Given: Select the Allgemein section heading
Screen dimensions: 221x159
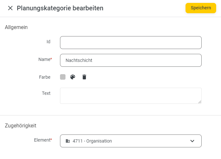Looking at the screenshot, I should tap(16, 27).
